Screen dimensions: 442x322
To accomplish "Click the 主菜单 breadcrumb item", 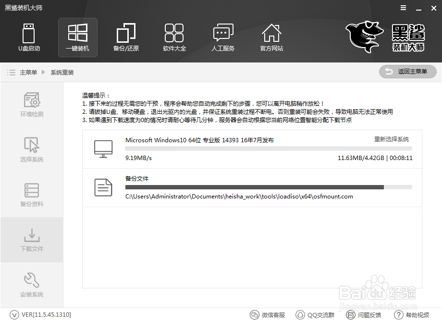I will click(x=28, y=73).
